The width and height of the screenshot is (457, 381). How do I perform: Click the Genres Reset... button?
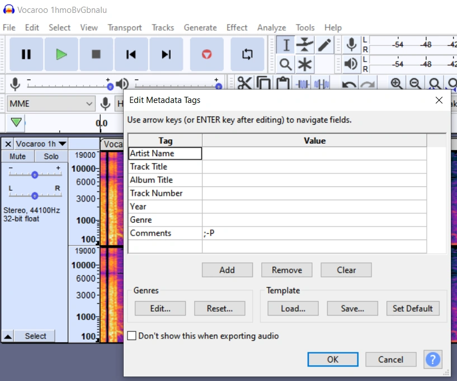(219, 308)
